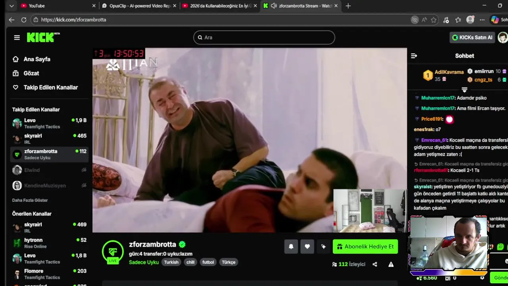Select the Türkçe tag
Viewport: 508px width, 286px height.
point(229,262)
